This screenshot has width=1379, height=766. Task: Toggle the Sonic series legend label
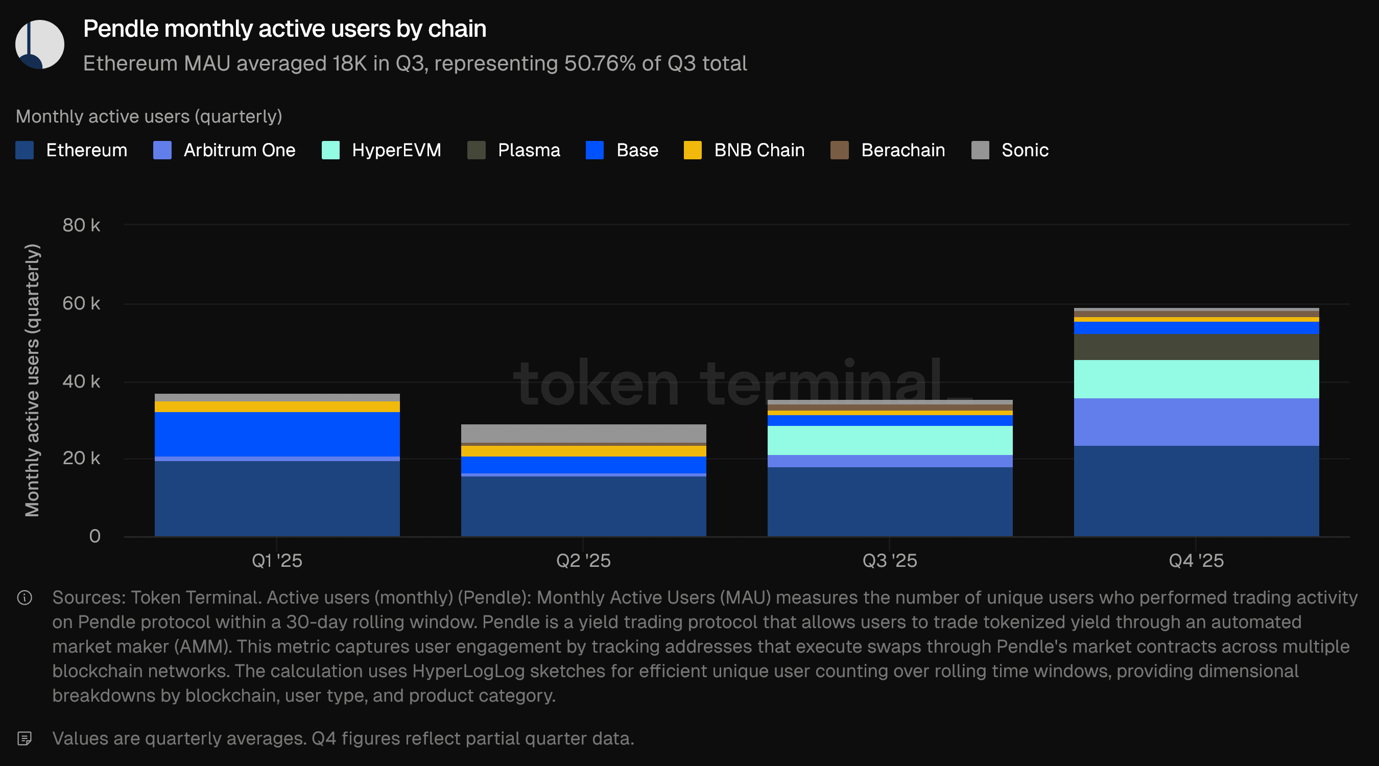[x=1025, y=151]
